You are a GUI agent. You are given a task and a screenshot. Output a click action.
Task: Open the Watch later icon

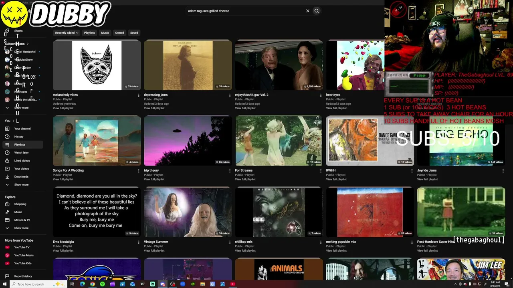click(x=7, y=153)
